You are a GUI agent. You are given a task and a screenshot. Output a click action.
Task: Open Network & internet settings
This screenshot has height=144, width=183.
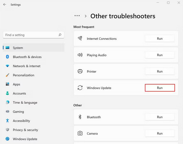(34, 66)
